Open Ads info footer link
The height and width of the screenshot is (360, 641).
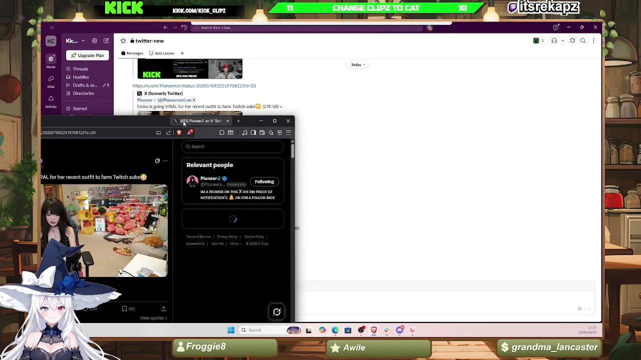click(217, 244)
